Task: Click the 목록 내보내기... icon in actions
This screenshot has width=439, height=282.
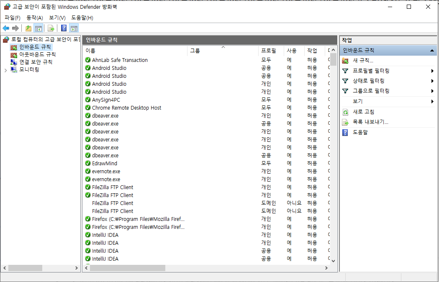Action: click(x=346, y=122)
